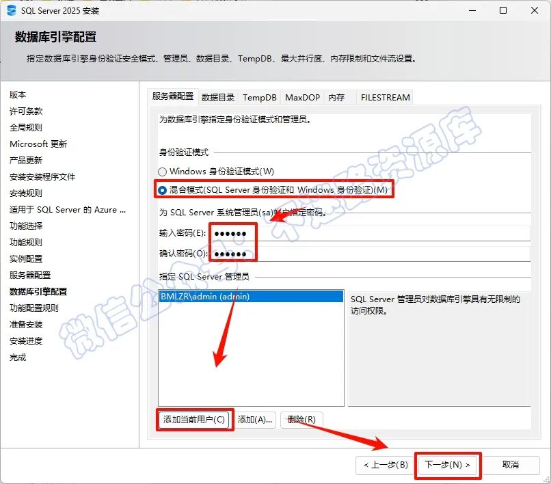Click the 取消 button
The height and width of the screenshot is (484, 551).
(x=510, y=465)
